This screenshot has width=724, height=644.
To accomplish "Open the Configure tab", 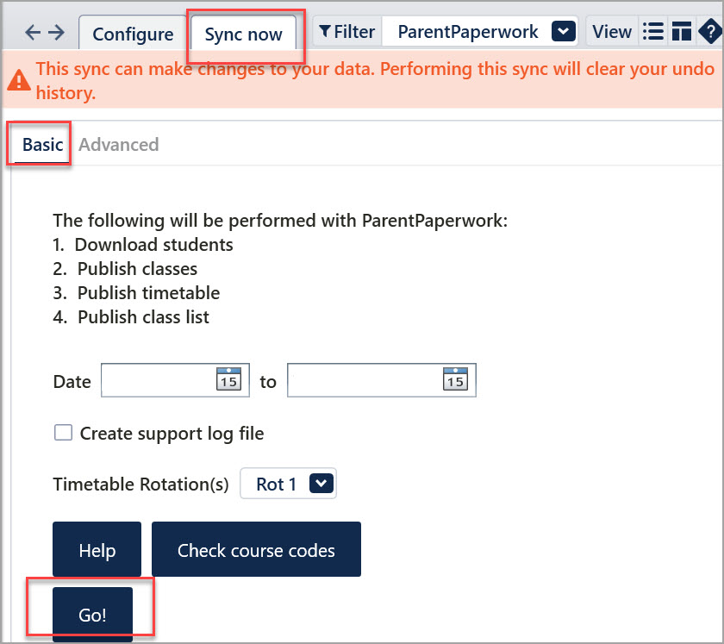I will [x=133, y=34].
